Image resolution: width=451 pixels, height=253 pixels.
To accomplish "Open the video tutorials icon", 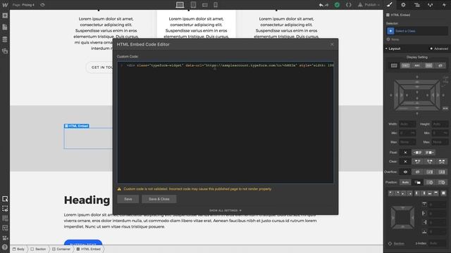I will 5,238.
